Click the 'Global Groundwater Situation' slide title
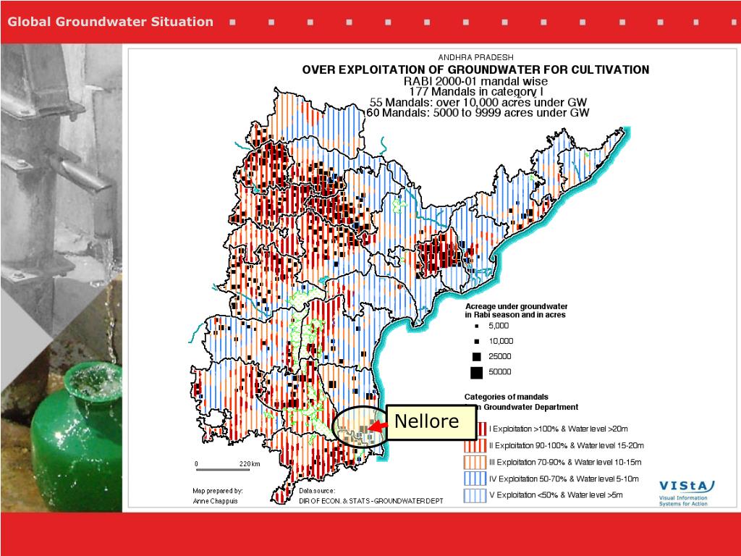This screenshot has height=556, width=741. (x=110, y=22)
